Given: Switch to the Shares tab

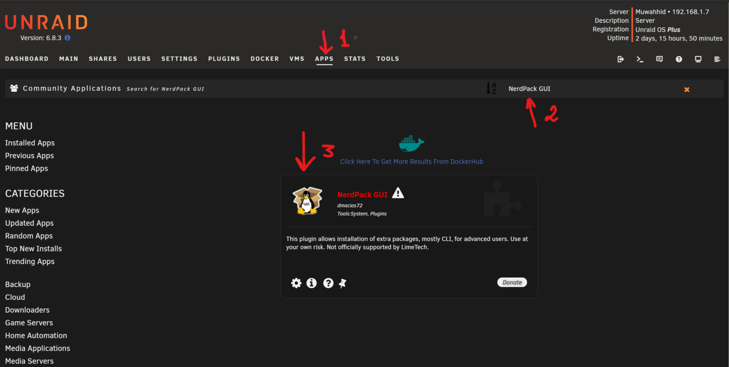Looking at the screenshot, I should [103, 59].
